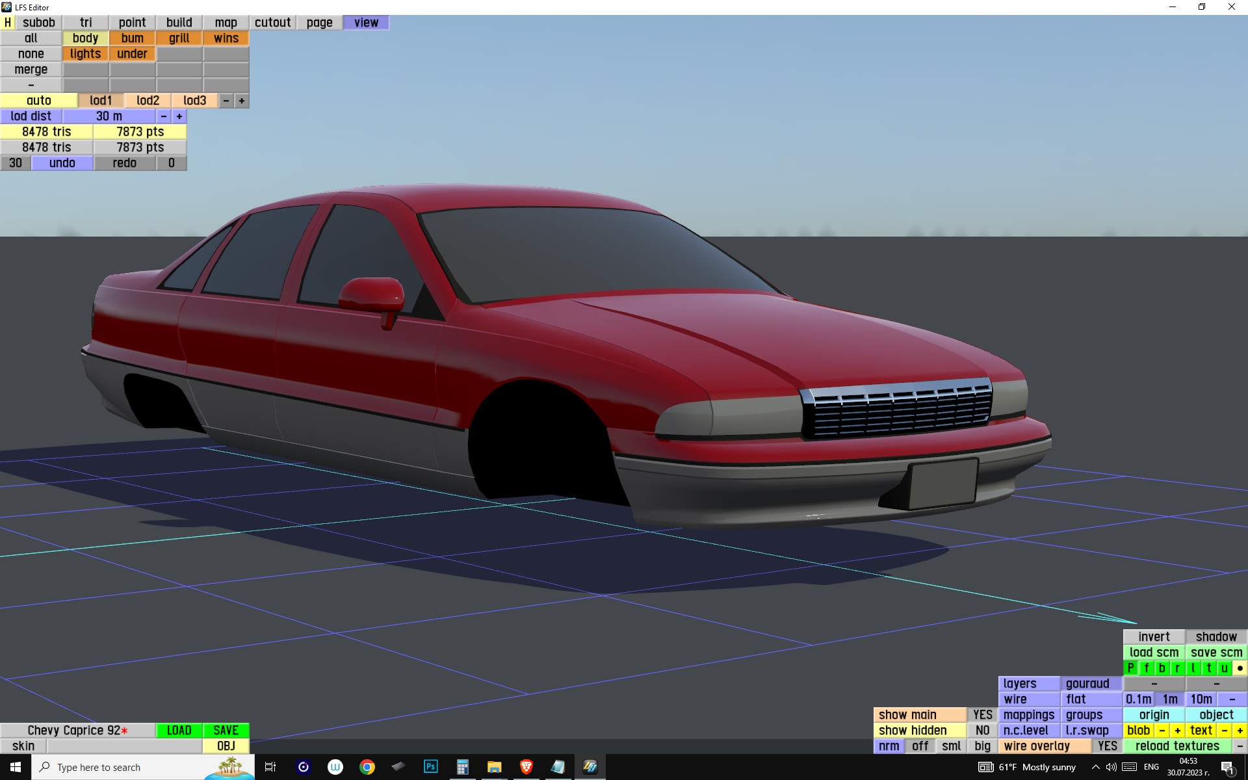1248x780 pixels.
Task: Switch normals display to big
Action: [982, 746]
